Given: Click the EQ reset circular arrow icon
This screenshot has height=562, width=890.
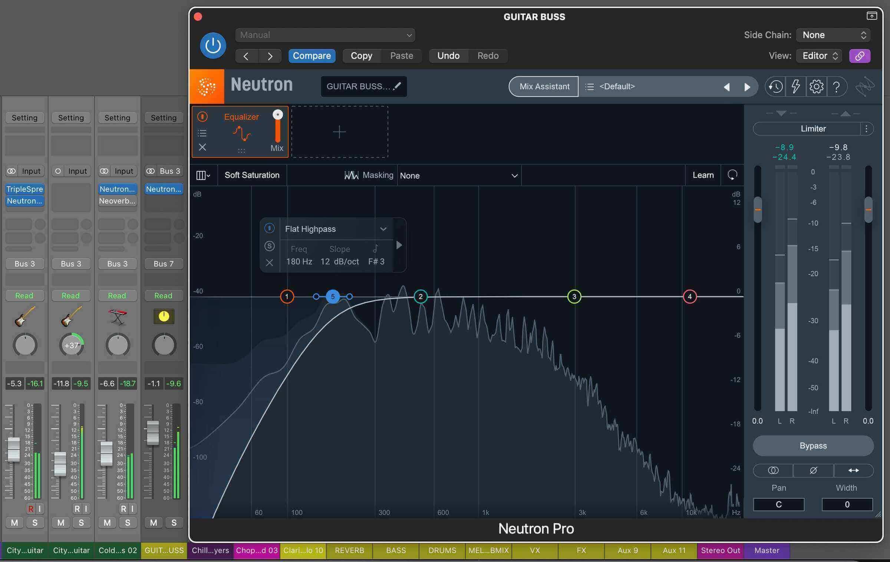Looking at the screenshot, I should [x=732, y=175].
